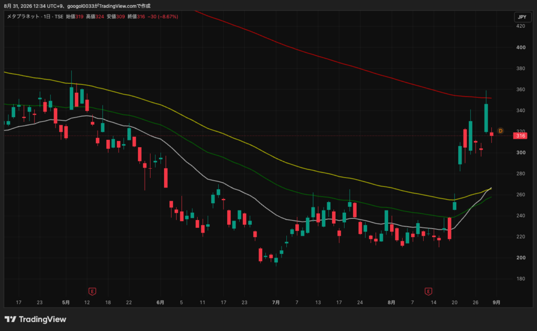This screenshot has height=331, width=537.
Task: Click the orange D dividend marker
Action: tap(500, 131)
